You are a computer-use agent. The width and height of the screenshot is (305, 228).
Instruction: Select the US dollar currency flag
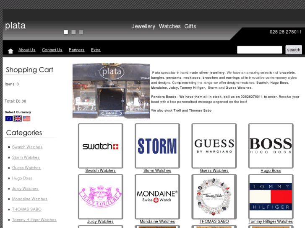pyautogui.click(x=26, y=118)
